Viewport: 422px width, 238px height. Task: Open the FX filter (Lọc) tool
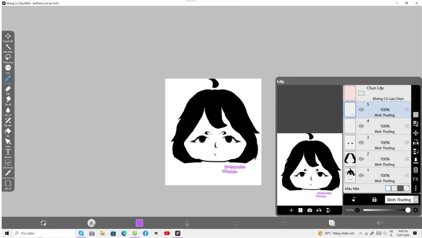(8, 68)
